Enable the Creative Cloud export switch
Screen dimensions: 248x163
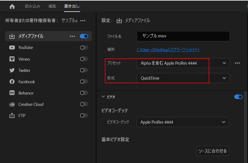tap(84, 104)
